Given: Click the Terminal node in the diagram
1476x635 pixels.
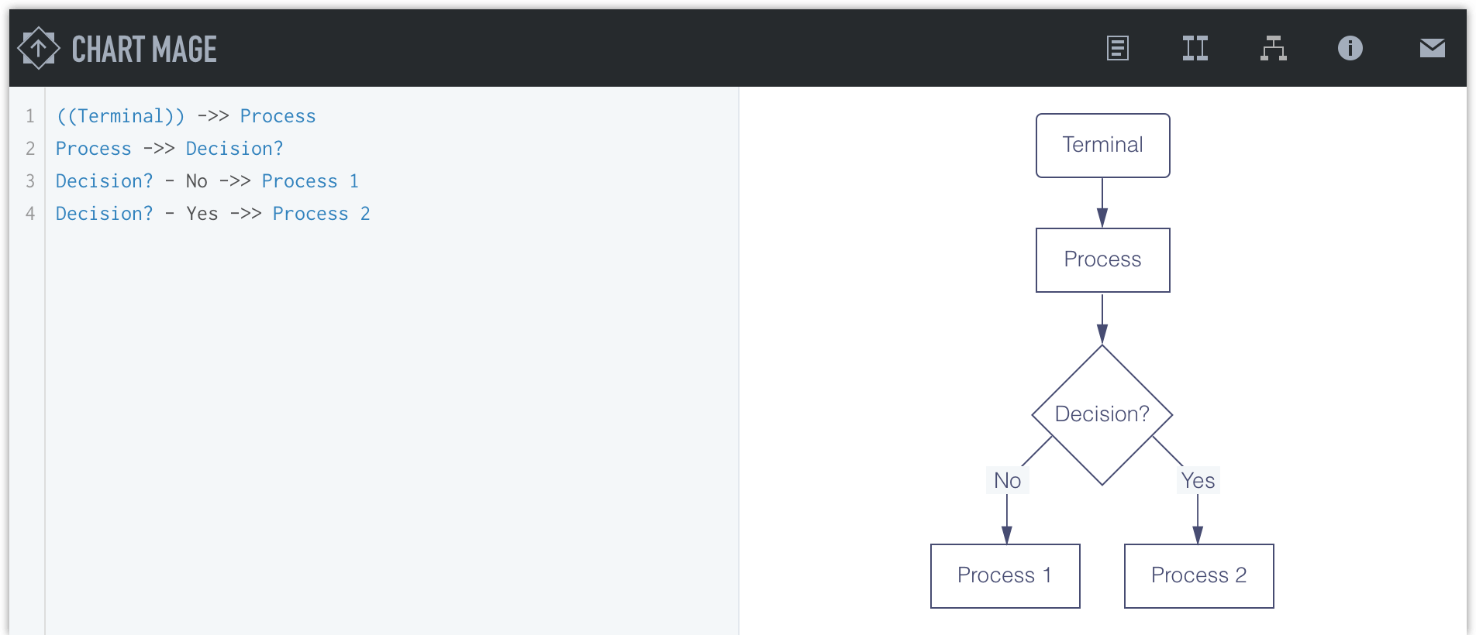Looking at the screenshot, I should coord(1102,145).
